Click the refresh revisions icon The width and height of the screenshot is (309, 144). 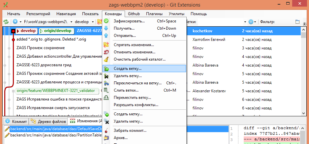(x=6, y=22)
